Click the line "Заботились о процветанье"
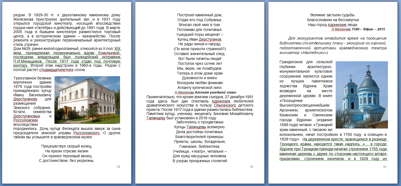401x186 pixels. 200,122
